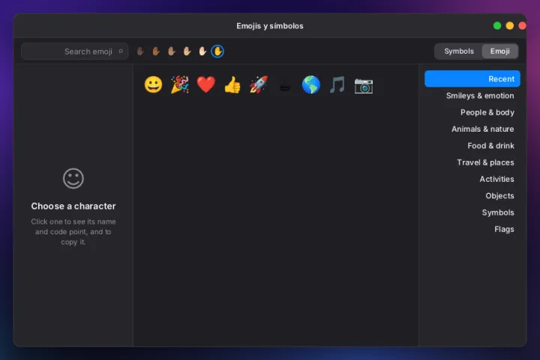Choose the red heart emoji
Image resolution: width=540 pixels, height=360 pixels.
(206, 85)
